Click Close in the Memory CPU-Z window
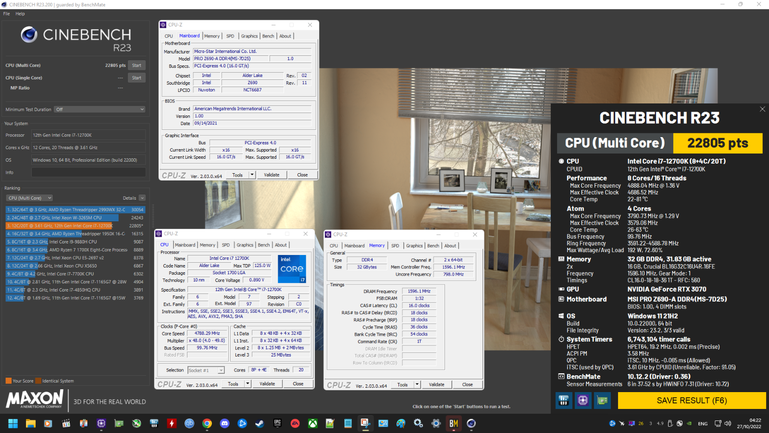769x433 pixels. click(x=467, y=384)
